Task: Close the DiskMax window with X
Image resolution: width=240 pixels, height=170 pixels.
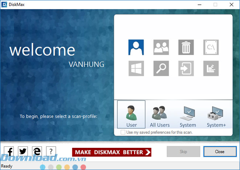Action: click(232, 4)
